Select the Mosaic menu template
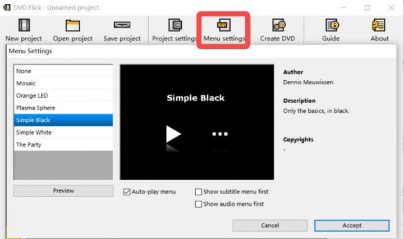Image resolution: width=404 pixels, height=239 pixels. [x=63, y=83]
